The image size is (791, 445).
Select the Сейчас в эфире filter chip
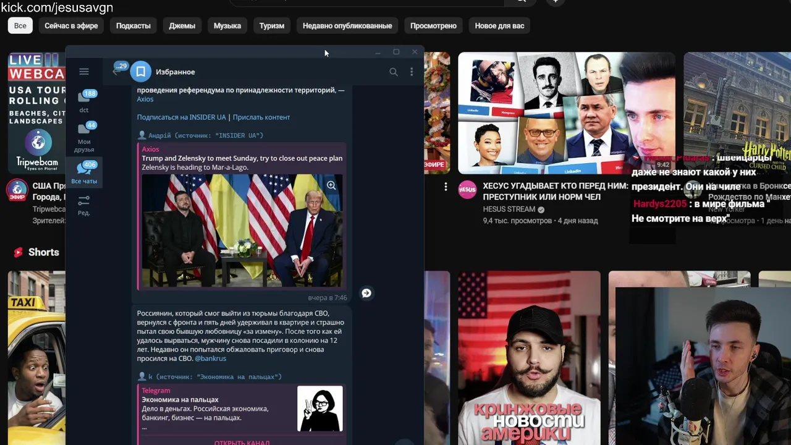[x=71, y=25]
